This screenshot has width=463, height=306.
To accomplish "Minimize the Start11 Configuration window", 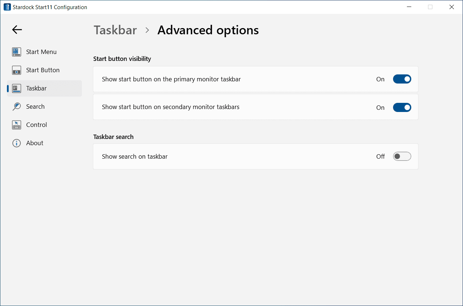I will 410,7.
